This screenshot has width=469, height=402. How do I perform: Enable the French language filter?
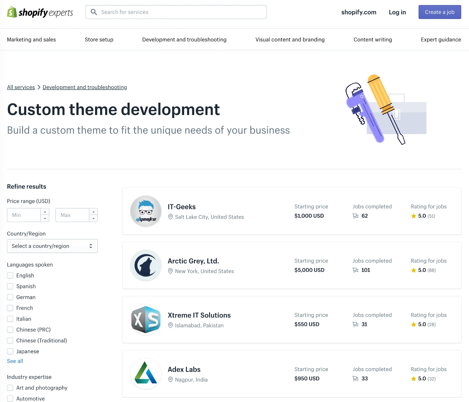10,308
